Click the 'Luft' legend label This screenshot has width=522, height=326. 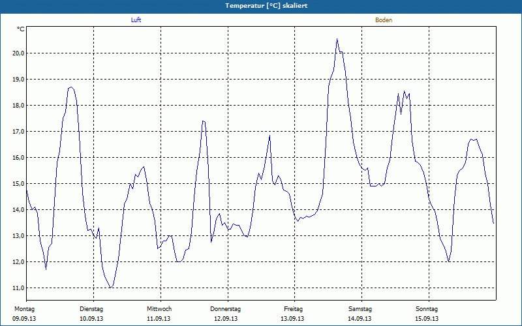click(x=136, y=20)
